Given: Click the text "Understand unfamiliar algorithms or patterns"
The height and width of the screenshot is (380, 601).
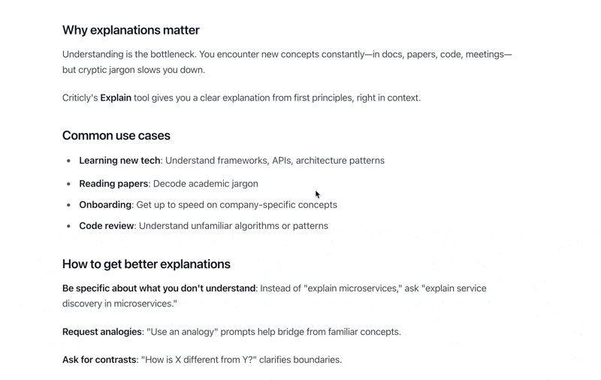Looking at the screenshot, I should 233,225.
